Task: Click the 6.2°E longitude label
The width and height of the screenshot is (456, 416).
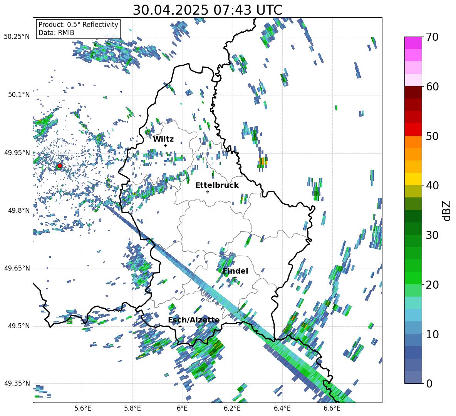Action: (232, 408)
